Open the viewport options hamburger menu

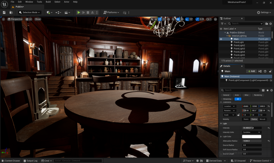point(3,19)
